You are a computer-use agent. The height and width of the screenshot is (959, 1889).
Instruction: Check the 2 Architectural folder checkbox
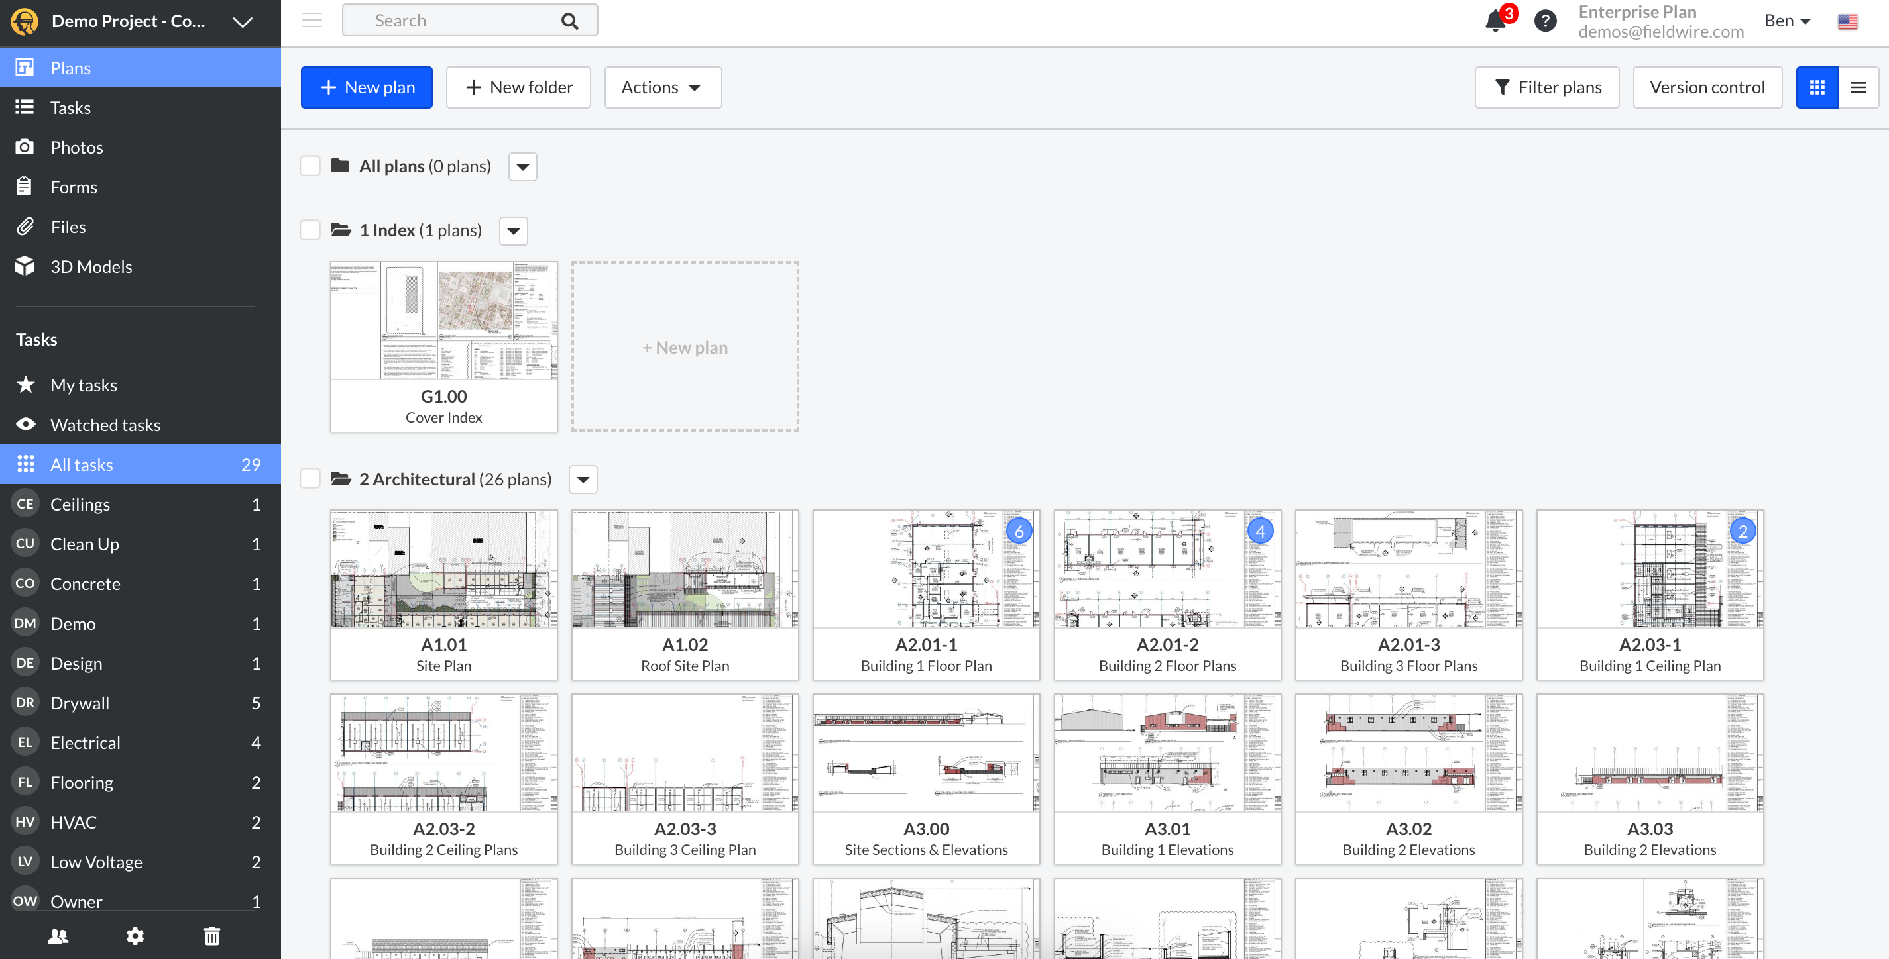[x=310, y=478]
